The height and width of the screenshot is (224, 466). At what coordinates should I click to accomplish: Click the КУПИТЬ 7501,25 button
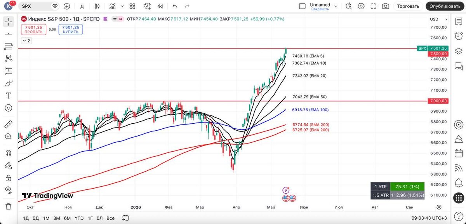(x=71, y=30)
